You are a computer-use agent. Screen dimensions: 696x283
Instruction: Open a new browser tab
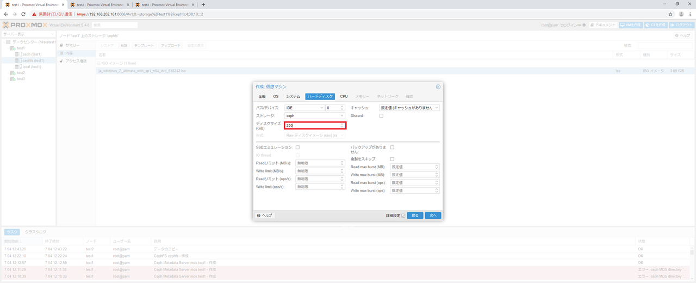click(x=203, y=4)
